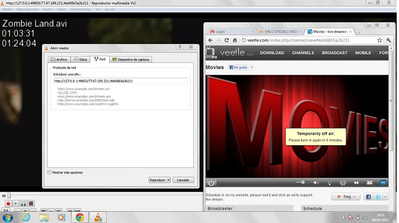Enter fullscreen in the Veetle player
Image resolution: width=399 pixels, height=223 pixels.
[x=369, y=183]
